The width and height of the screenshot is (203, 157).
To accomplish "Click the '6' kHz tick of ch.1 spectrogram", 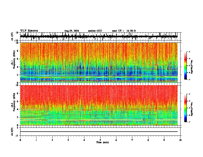I will (x=18, y=59).
